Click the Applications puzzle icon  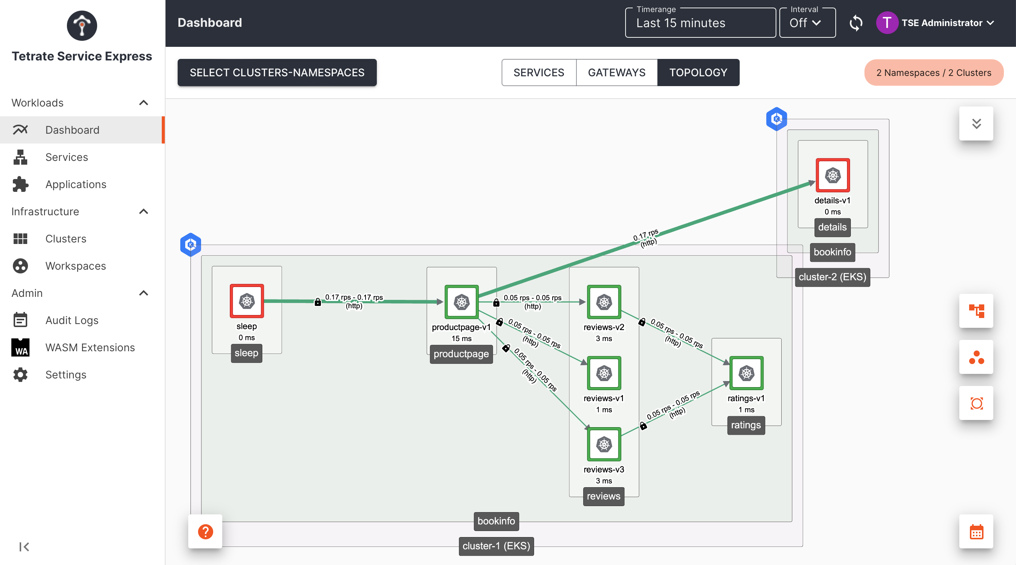click(x=20, y=184)
